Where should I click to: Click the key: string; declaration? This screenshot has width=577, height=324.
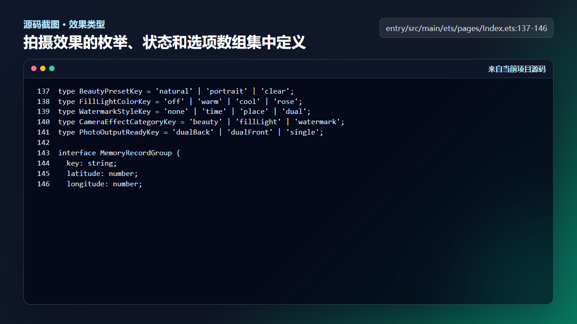coord(92,163)
